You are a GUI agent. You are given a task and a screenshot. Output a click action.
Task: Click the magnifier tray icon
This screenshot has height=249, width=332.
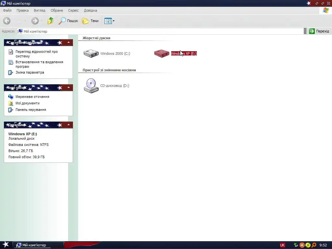(x=314, y=245)
